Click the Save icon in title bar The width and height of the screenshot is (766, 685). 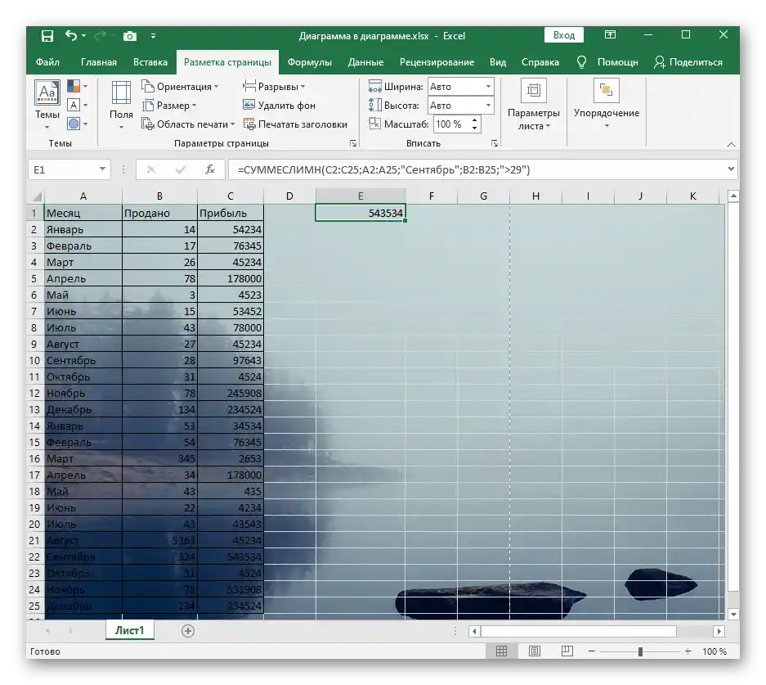pos(47,36)
